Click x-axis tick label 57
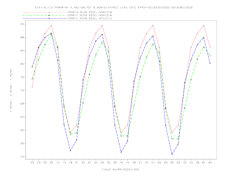The width and height of the screenshot is (229, 177). pos(153,163)
